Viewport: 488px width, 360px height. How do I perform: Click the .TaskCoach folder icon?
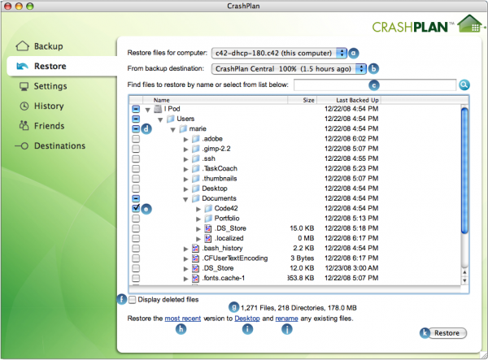pos(195,168)
